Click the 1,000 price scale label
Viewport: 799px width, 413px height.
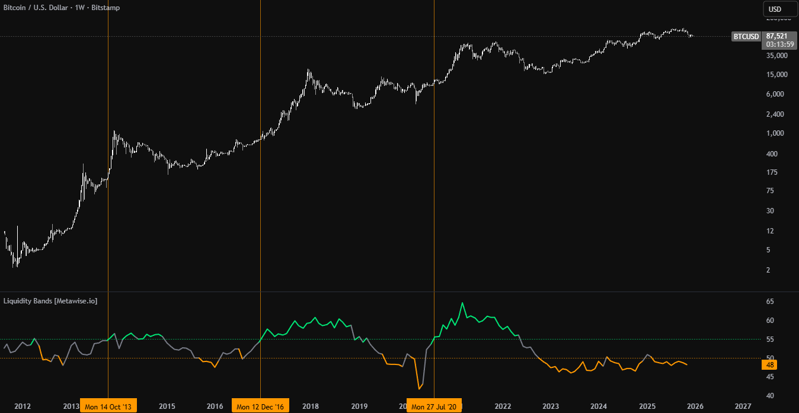click(x=775, y=134)
